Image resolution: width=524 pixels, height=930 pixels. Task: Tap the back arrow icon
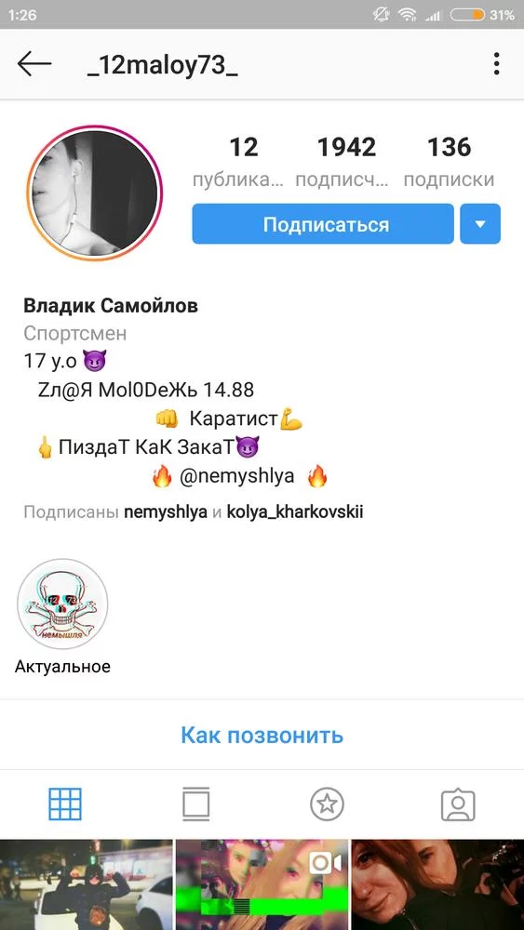point(34,64)
